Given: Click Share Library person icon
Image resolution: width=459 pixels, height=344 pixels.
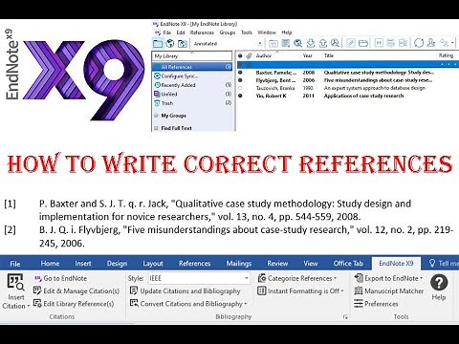Looking at the screenshot, I should pos(431,43).
